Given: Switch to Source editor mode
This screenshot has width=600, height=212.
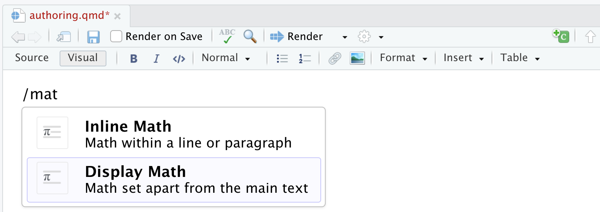Looking at the screenshot, I should point(32,58).
